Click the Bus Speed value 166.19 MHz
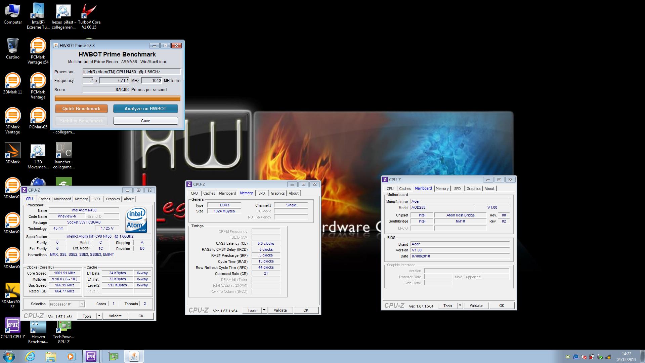Viewport: 645px width, 363px height. pyautogui.click(x=65, y=285)
